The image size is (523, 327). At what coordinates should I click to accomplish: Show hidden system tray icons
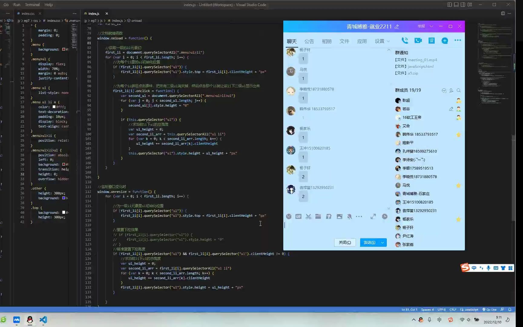[x=413, y=320]
